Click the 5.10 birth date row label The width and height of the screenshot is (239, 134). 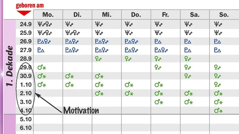[x=26, y=119]
